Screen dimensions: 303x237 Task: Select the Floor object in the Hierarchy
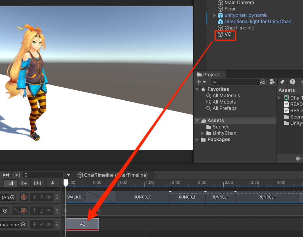tap(227, 9)
